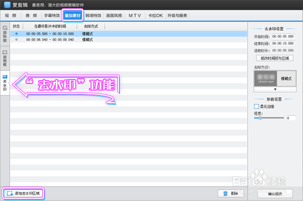Click the 修改时间段与区域 button
This screenshot has width=303, height=201.
tap(275, 58)
